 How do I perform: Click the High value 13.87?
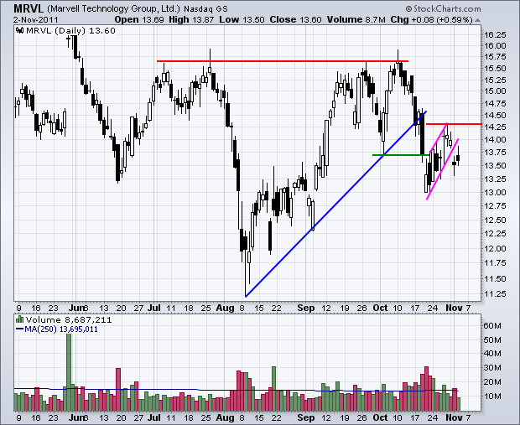pos(203,20)
